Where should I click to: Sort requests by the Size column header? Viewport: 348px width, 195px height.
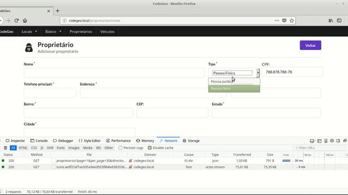pos(270,154)
